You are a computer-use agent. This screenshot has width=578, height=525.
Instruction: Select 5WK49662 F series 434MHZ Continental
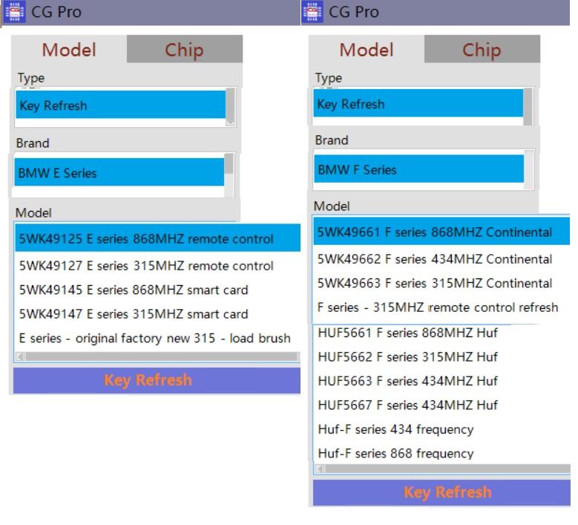441,258
